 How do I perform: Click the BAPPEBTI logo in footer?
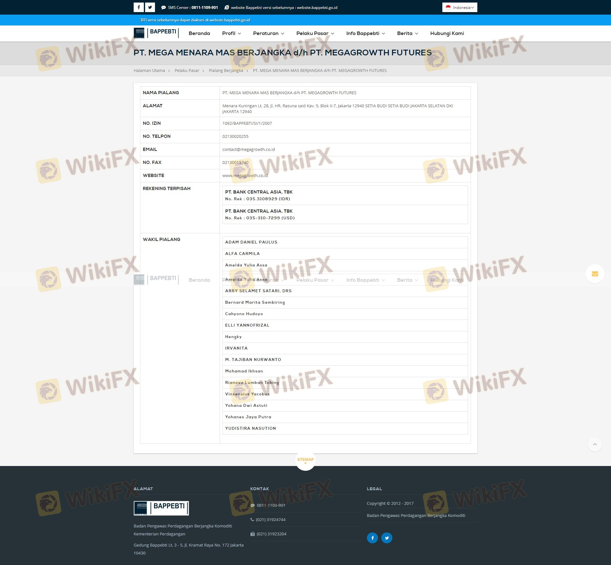click(x=161, y=508)
